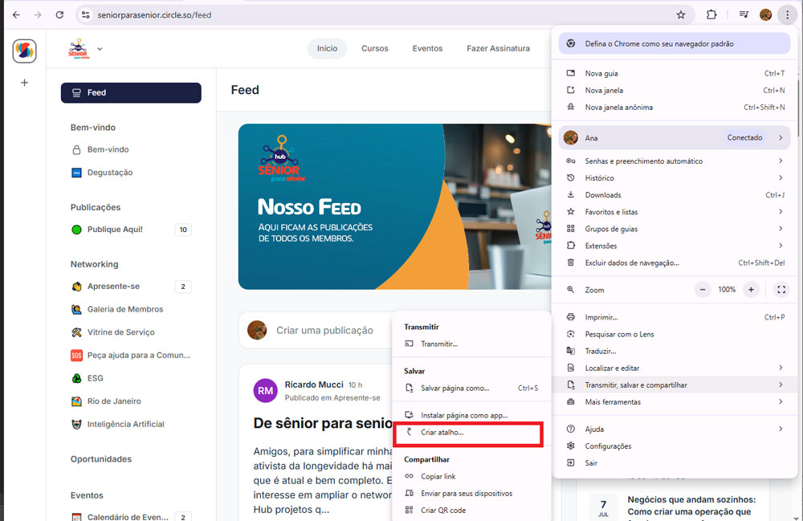Click the fullscreen icon beside Zoom
803x521 pixels.
pyautogui.click(x=781, y=290)
